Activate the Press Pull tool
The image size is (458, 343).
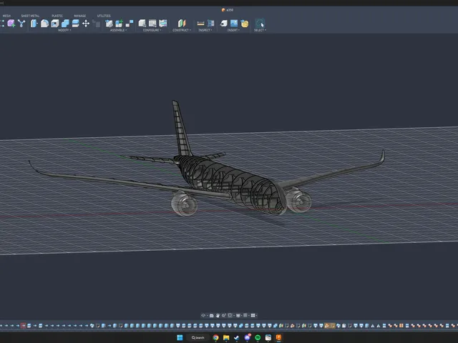point(34,24)
